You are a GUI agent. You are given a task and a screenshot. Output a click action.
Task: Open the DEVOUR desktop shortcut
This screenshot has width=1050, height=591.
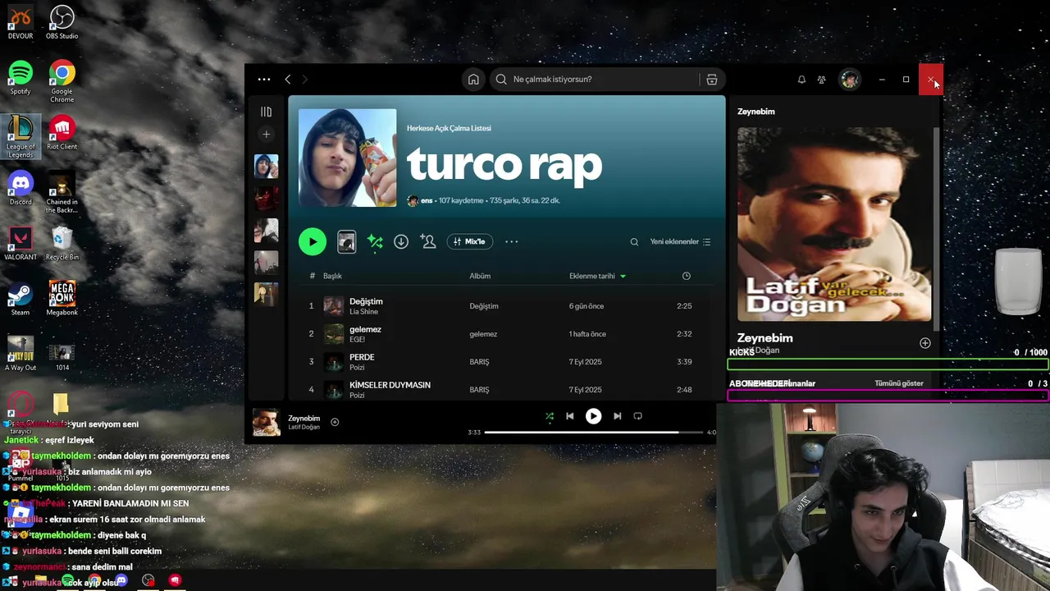pyautogui.click(x=21, y=23)
